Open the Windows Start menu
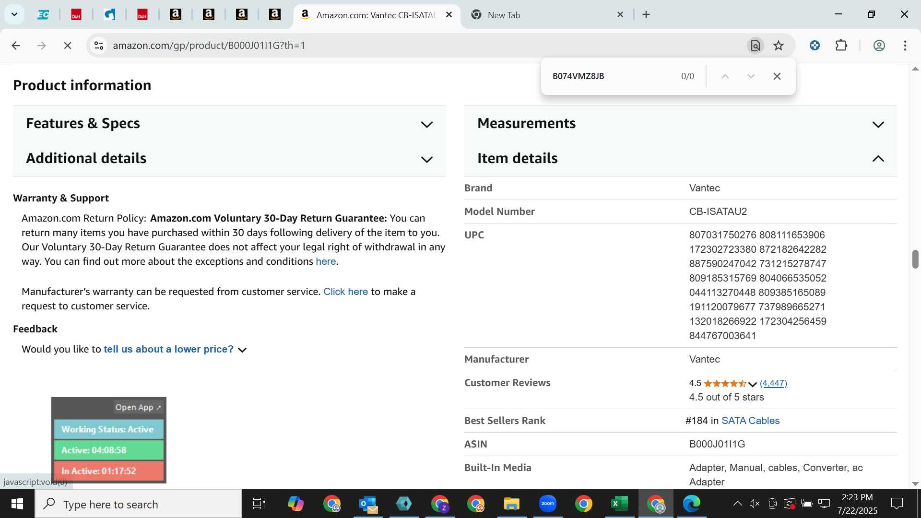The image size is (921, 518). pos(17,504)
